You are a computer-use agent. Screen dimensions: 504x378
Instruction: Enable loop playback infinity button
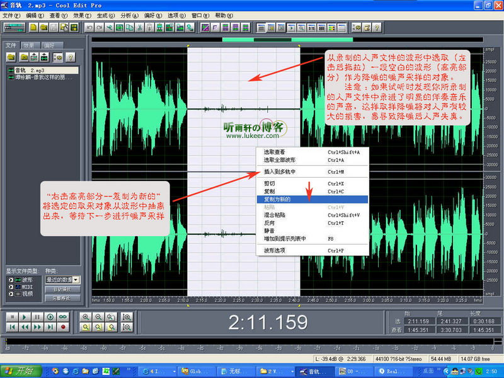point(63,317)
